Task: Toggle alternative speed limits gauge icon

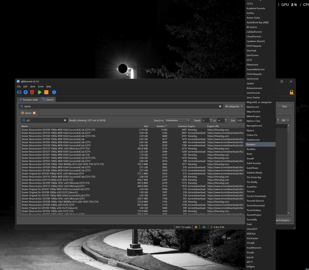Action: tap(204, 227)
